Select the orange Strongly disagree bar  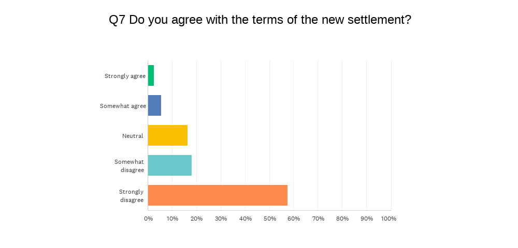click(x=218, y=195)
